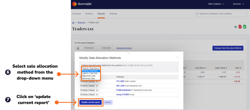
Task: Click the holdings search field
Action: pos(221,14)
